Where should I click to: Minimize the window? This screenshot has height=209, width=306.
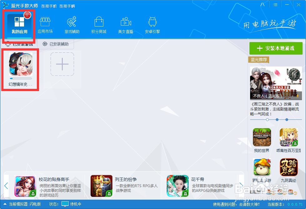(x=287, y=5)
